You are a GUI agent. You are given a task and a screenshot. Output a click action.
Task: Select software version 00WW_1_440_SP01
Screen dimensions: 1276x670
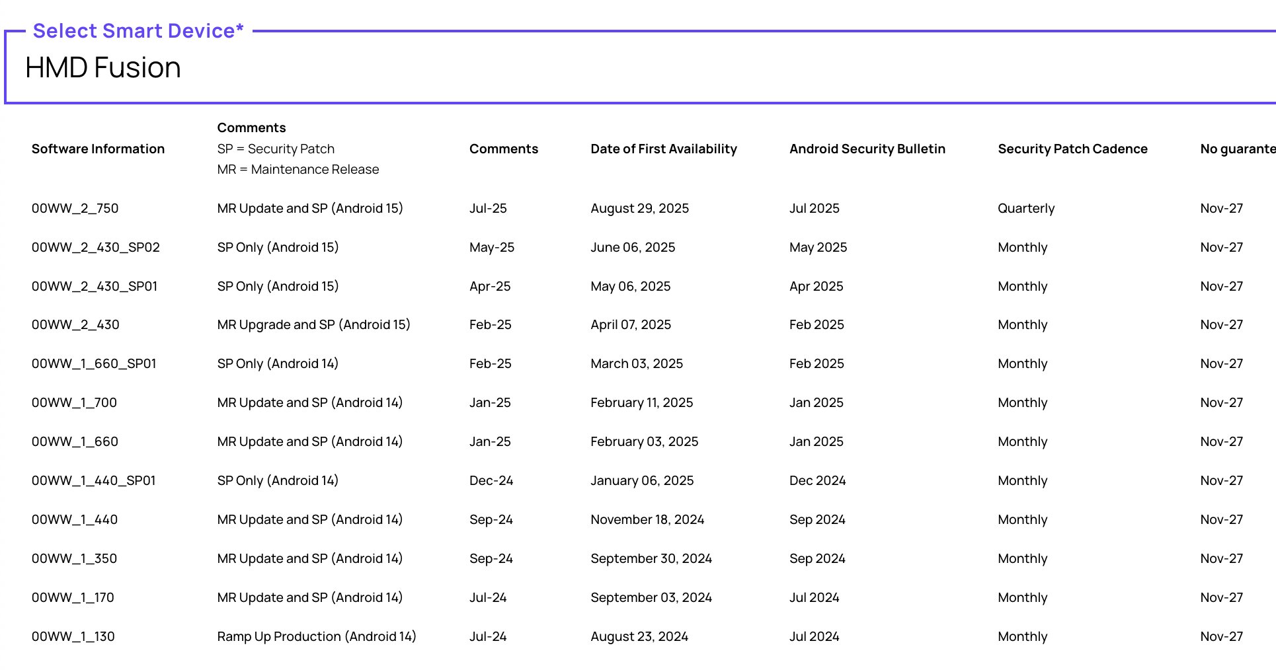click(94, 480)
